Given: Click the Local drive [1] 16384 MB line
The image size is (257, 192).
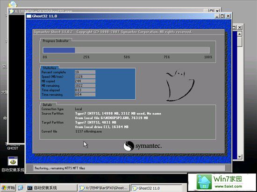Looking at the screenshot, I should click(x=101, y=127).
